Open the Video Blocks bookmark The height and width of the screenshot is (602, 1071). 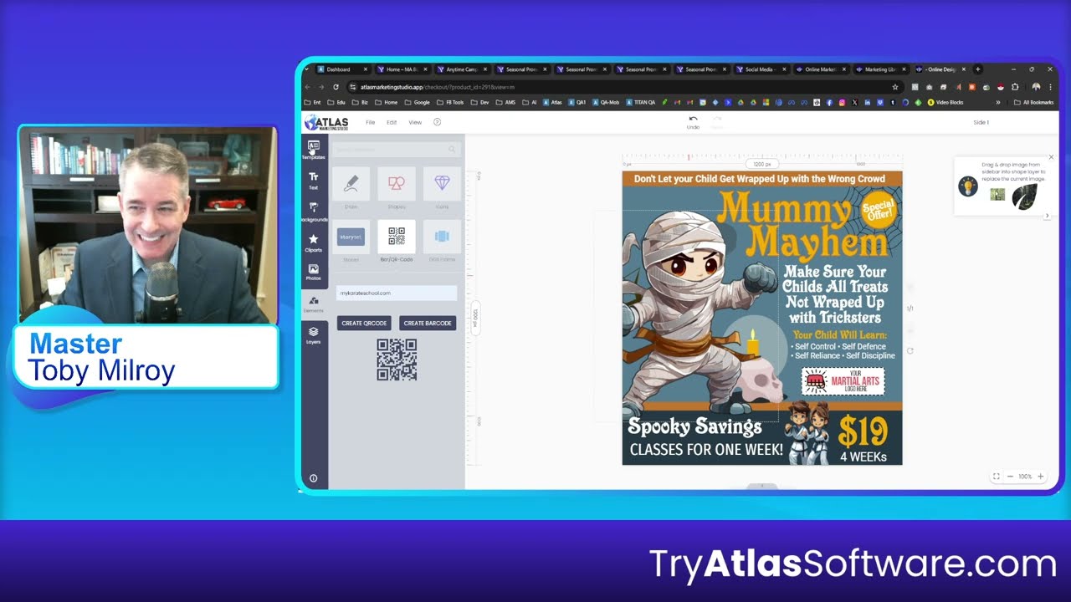click(945, 103)
